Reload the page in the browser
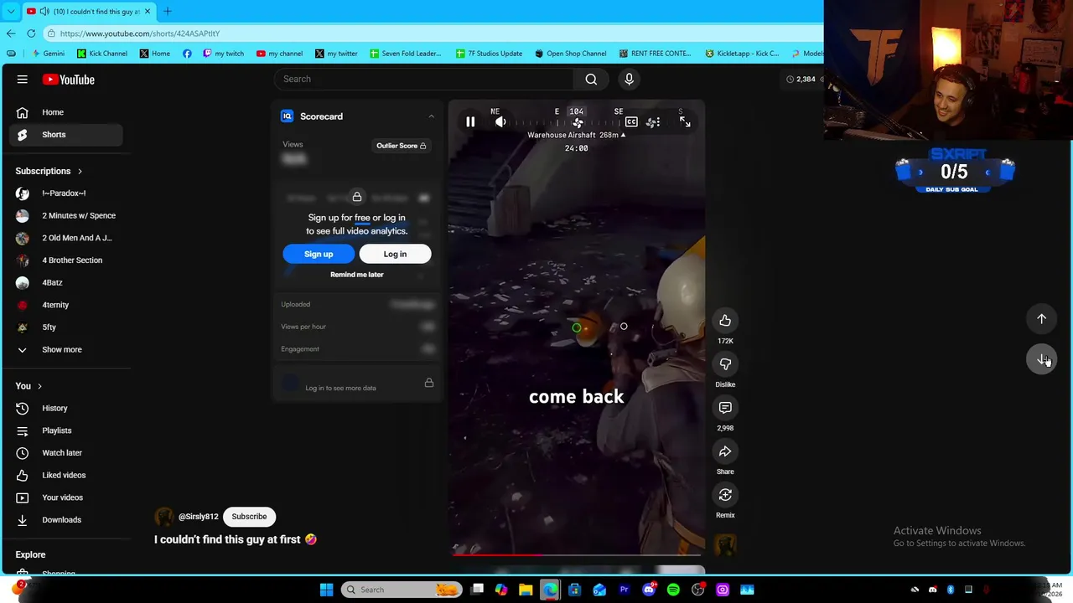The height and width of the screenshot is (603, 1073). 31,33
